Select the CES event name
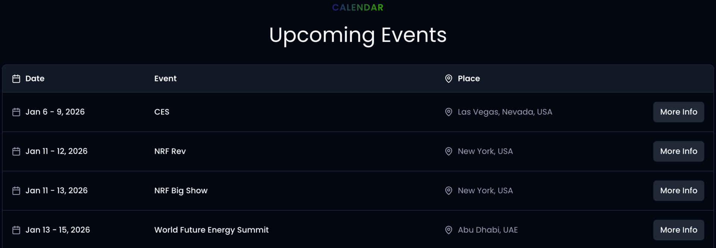The height and width of the screenshot is (248, 716). (x=162, y=112)
